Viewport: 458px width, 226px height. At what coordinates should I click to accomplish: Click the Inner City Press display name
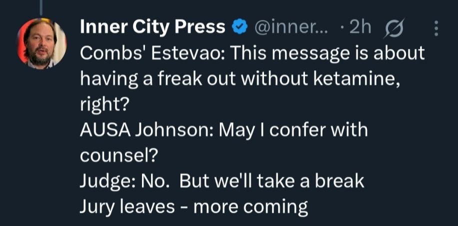[152, 28]
